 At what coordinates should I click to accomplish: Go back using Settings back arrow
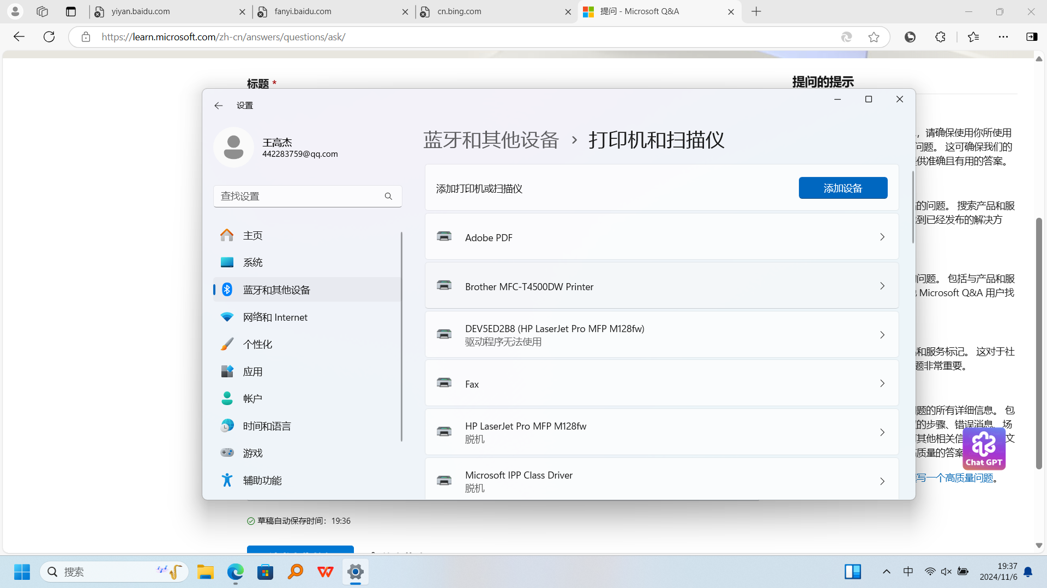(219, 106)
